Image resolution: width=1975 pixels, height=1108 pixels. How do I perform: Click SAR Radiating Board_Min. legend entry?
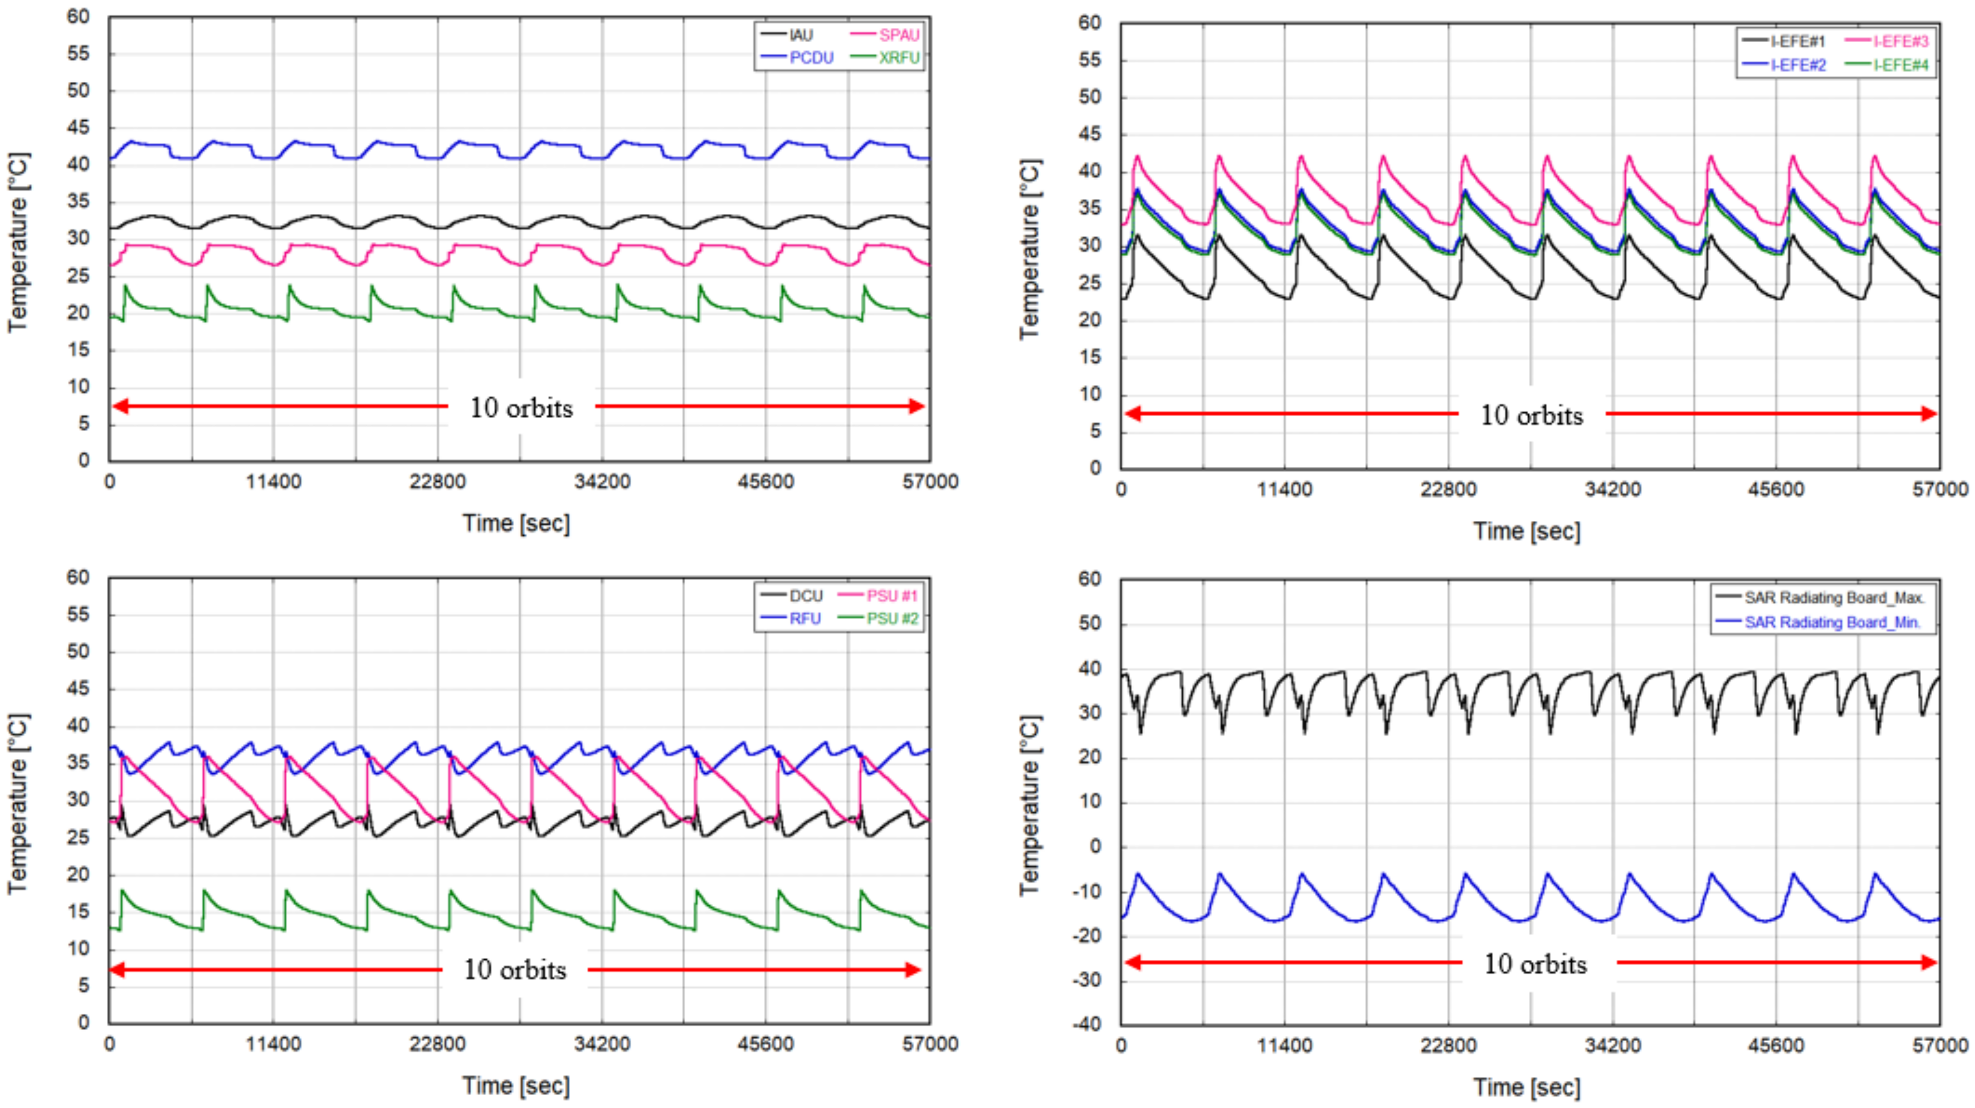(x=1832, y=622)
